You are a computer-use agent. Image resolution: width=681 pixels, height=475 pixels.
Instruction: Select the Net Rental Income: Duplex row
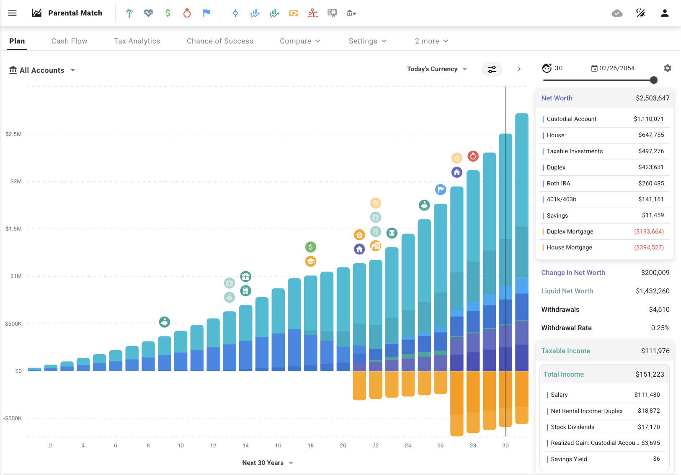tap(604, 411)
